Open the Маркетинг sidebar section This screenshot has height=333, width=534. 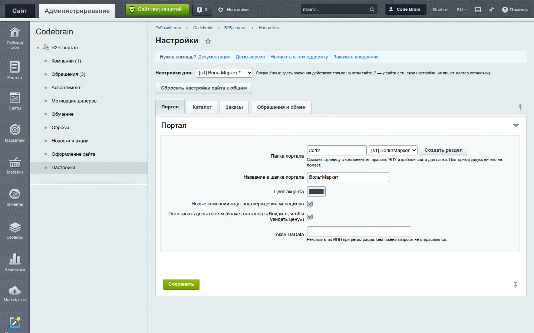pos(14,133)
